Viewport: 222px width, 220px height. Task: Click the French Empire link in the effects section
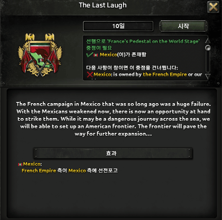[39, 171]
